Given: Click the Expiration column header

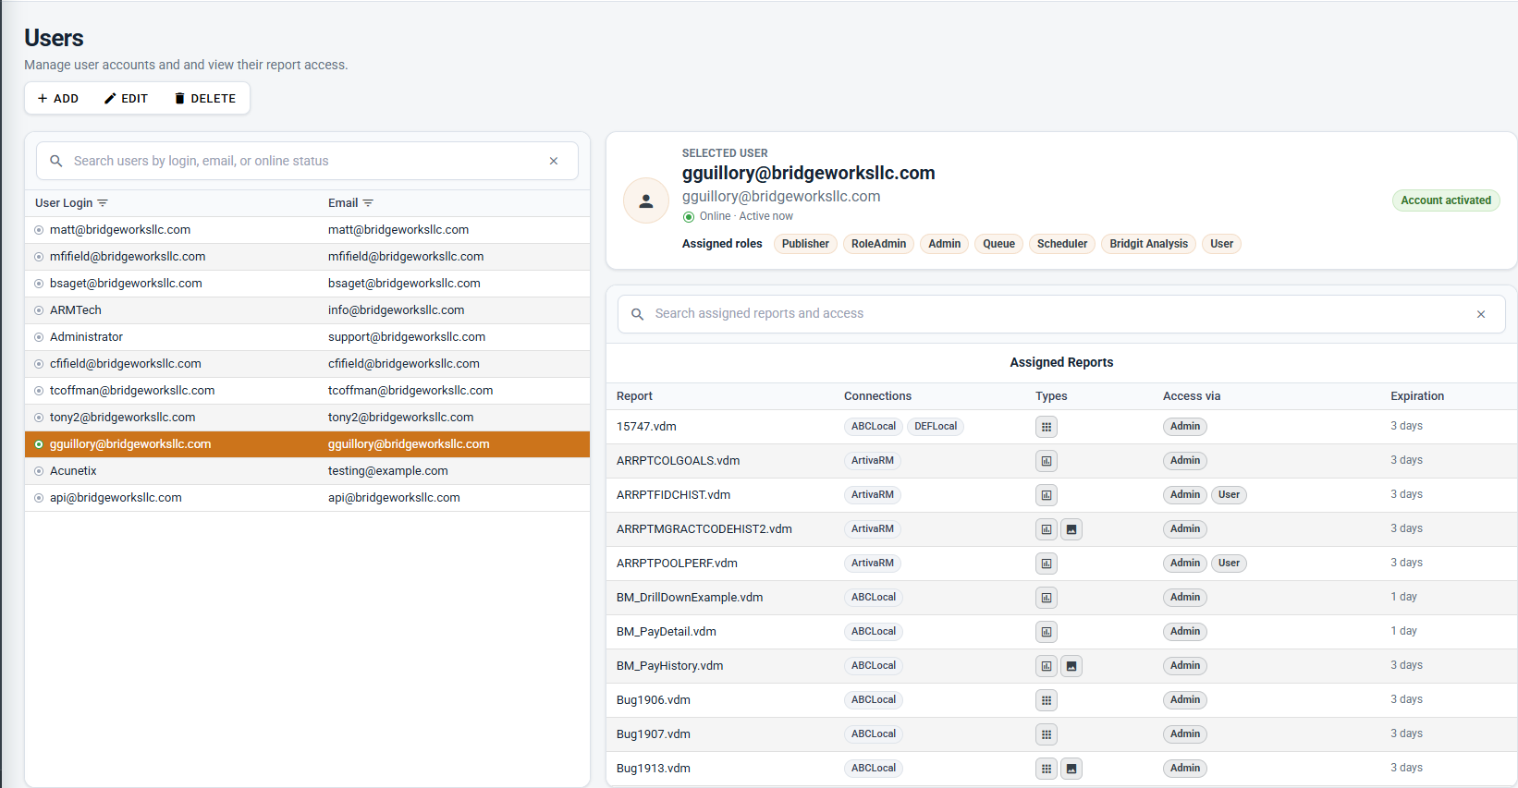Looking at the screenshot, I should coord(1417,396).
